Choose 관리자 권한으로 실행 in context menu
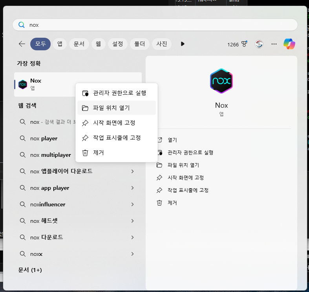 tap(117, 93)
